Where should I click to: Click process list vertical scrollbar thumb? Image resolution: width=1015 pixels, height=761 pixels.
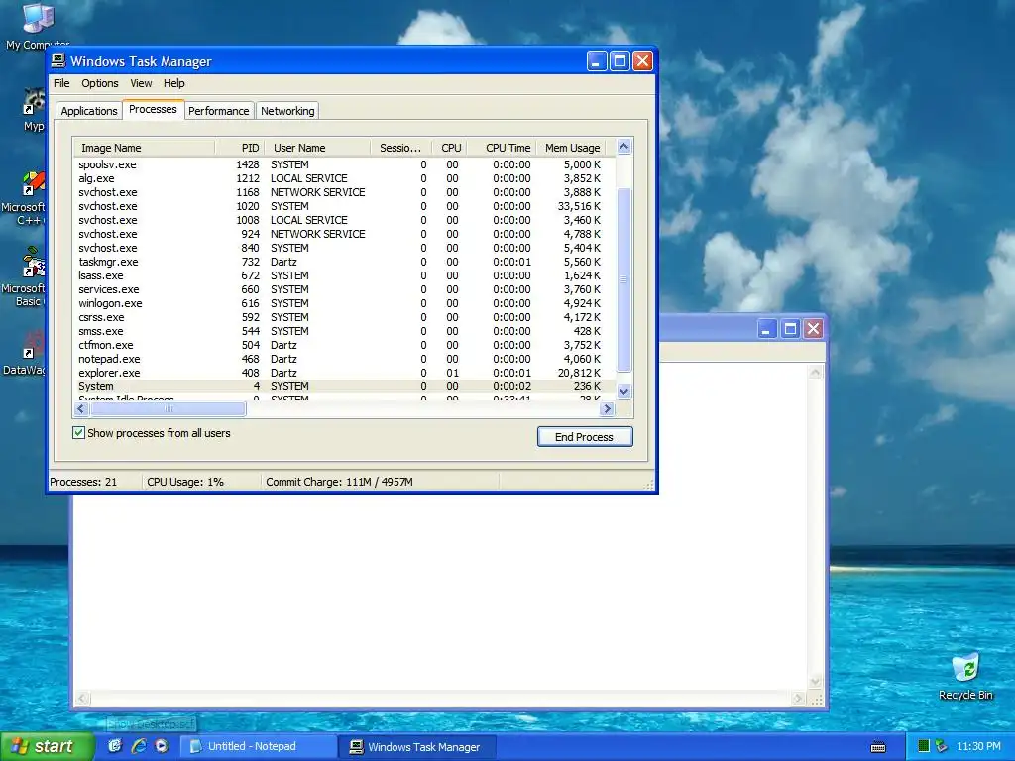click(x=624, y=279)
